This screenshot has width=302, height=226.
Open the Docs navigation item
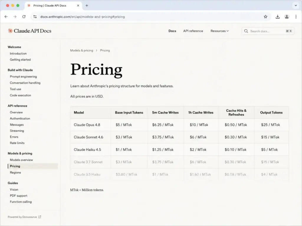pos(172,31)
